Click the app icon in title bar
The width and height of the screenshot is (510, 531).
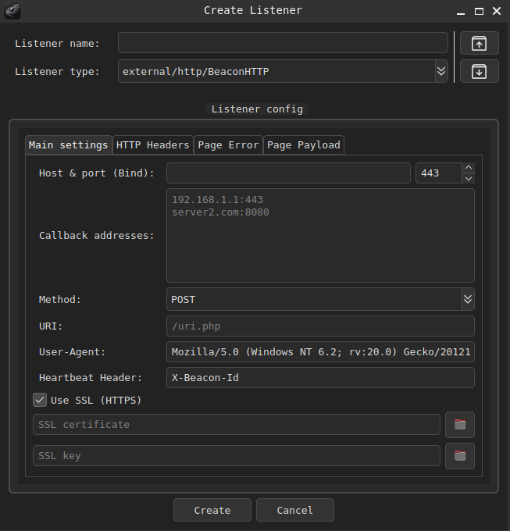click(12, 11)
